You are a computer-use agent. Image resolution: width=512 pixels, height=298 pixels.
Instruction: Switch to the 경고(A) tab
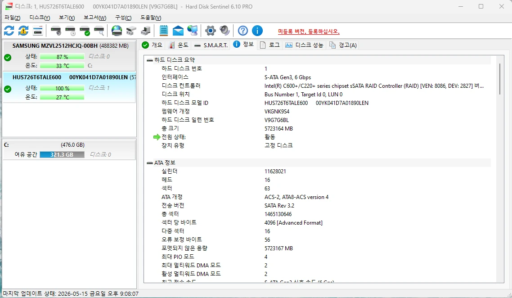tap(343, 45)
